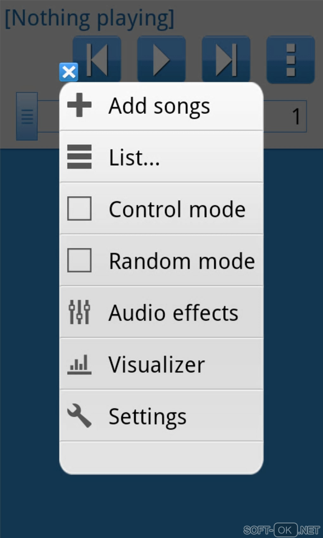Toggle the Random mode checkbox
The width and height of the screenshot is (323, 538).
pyautogui.click(x=79, y=260)
